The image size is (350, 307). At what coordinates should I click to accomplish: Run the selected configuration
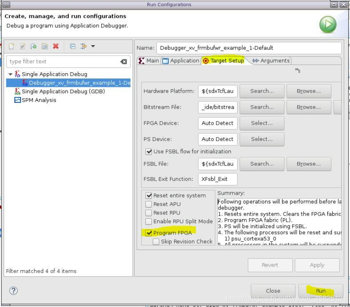coord(321,291)
